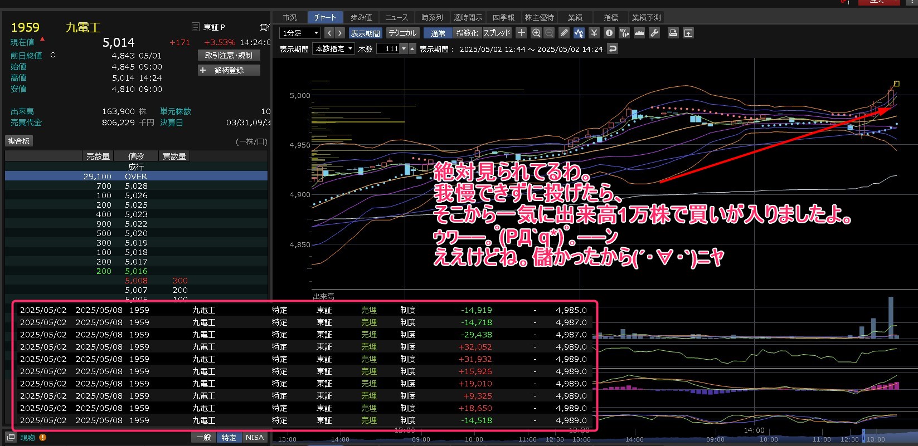Select 指数化 chart display mode
This screenshot has width=918, height=446.
[x=467, y=33]
